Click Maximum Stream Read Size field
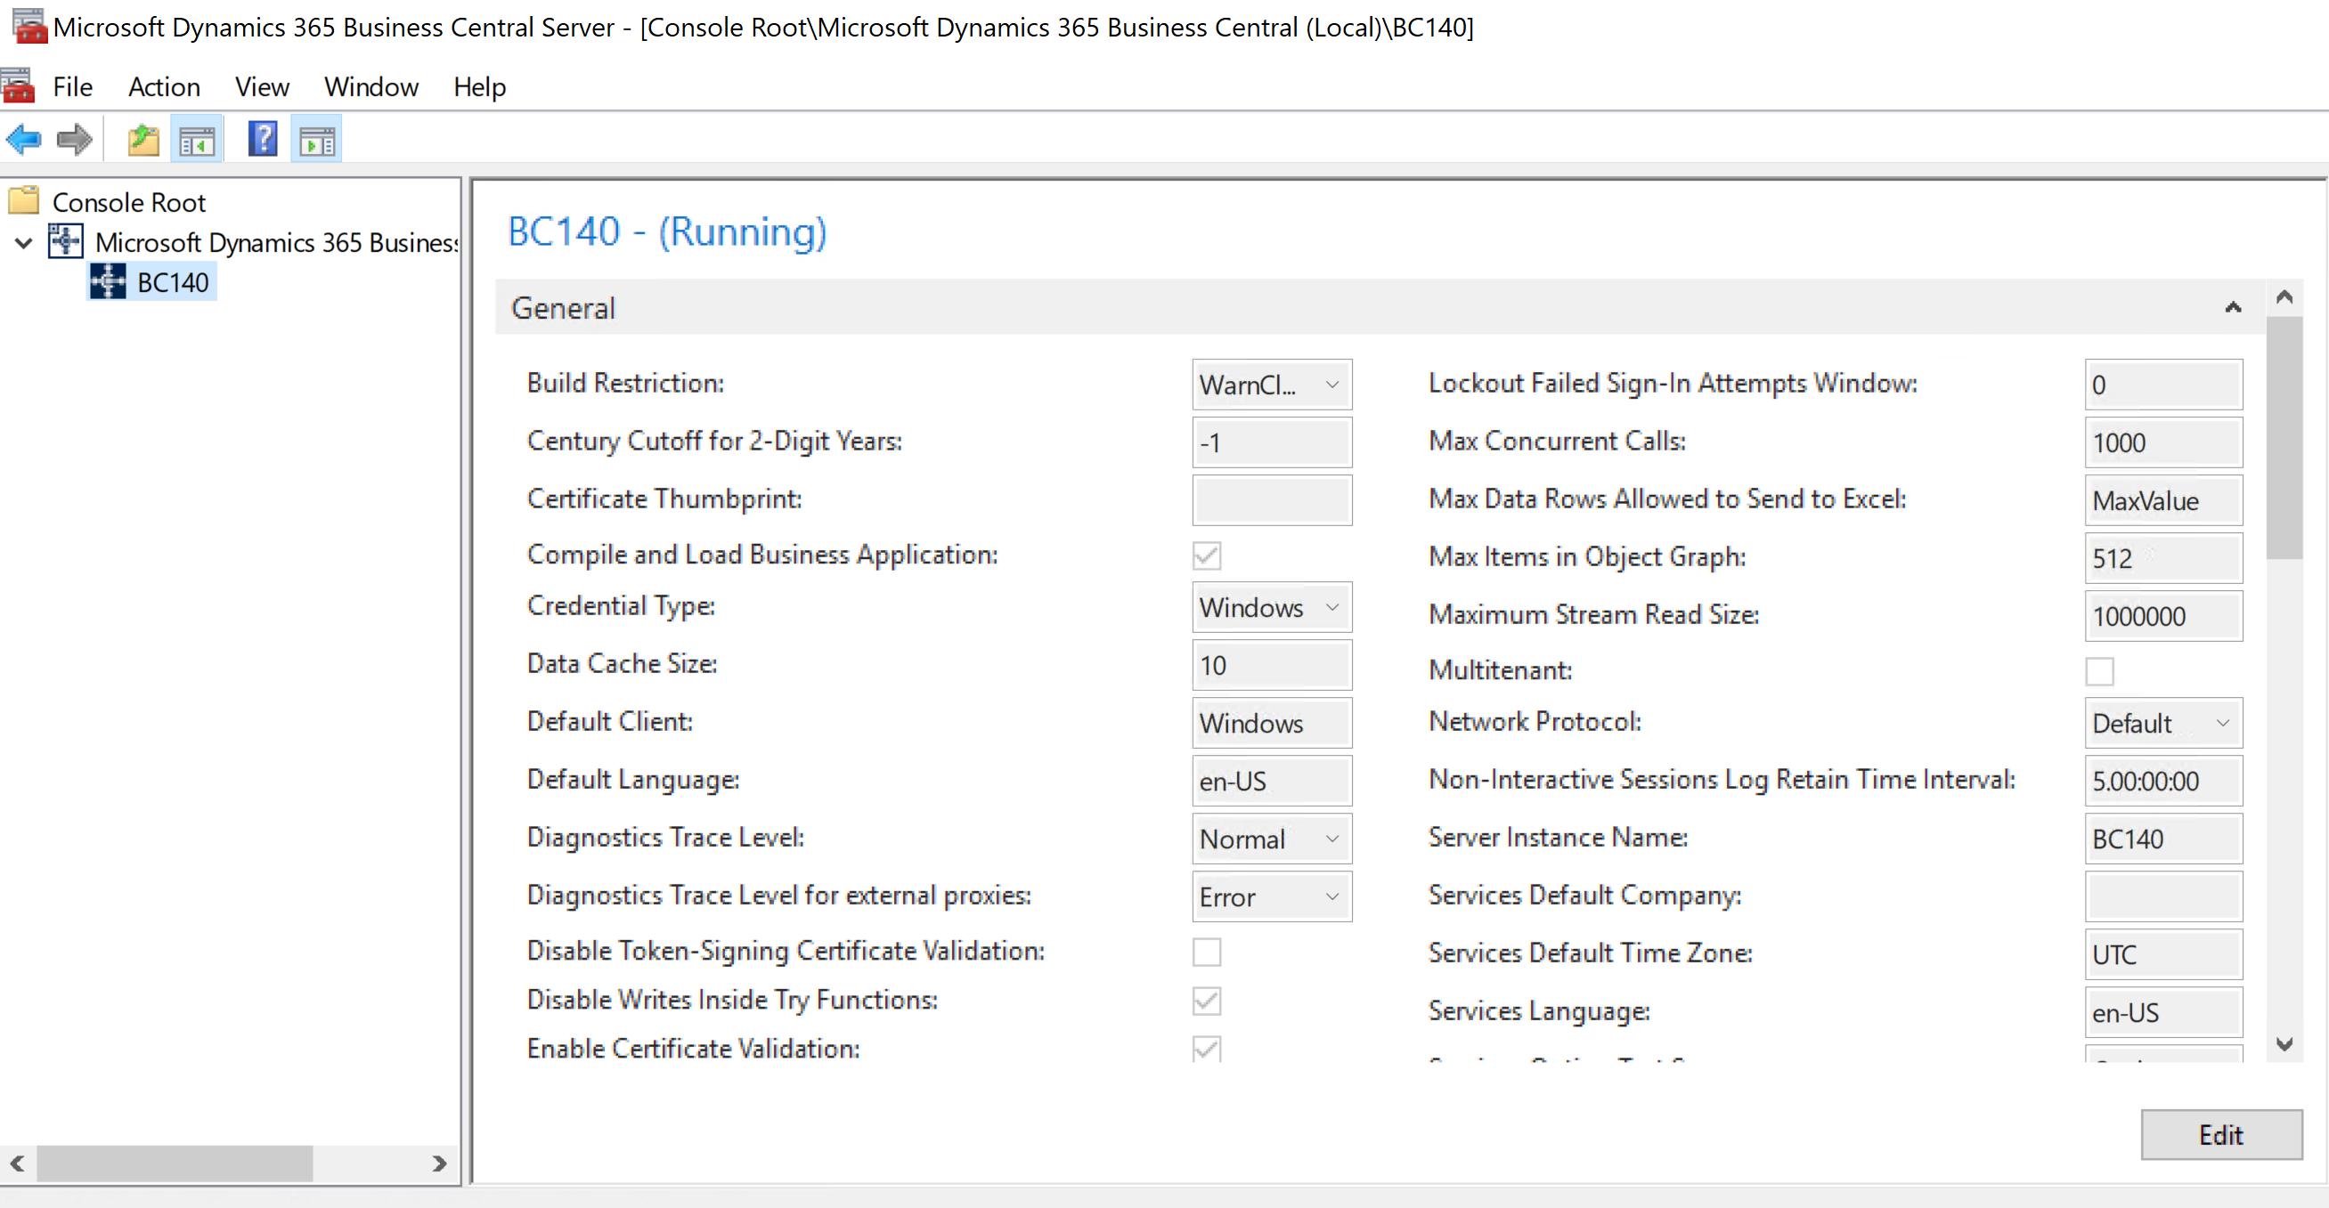 (x=2163, y=616)
